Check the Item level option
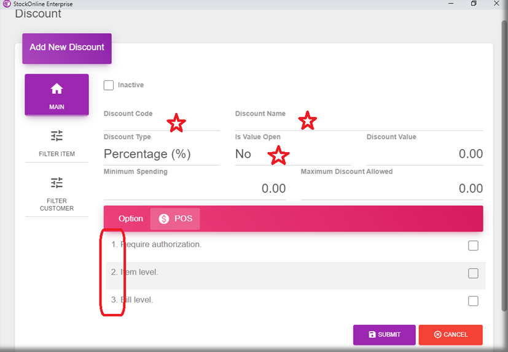 pyautogui.click(x=473, y=274)
